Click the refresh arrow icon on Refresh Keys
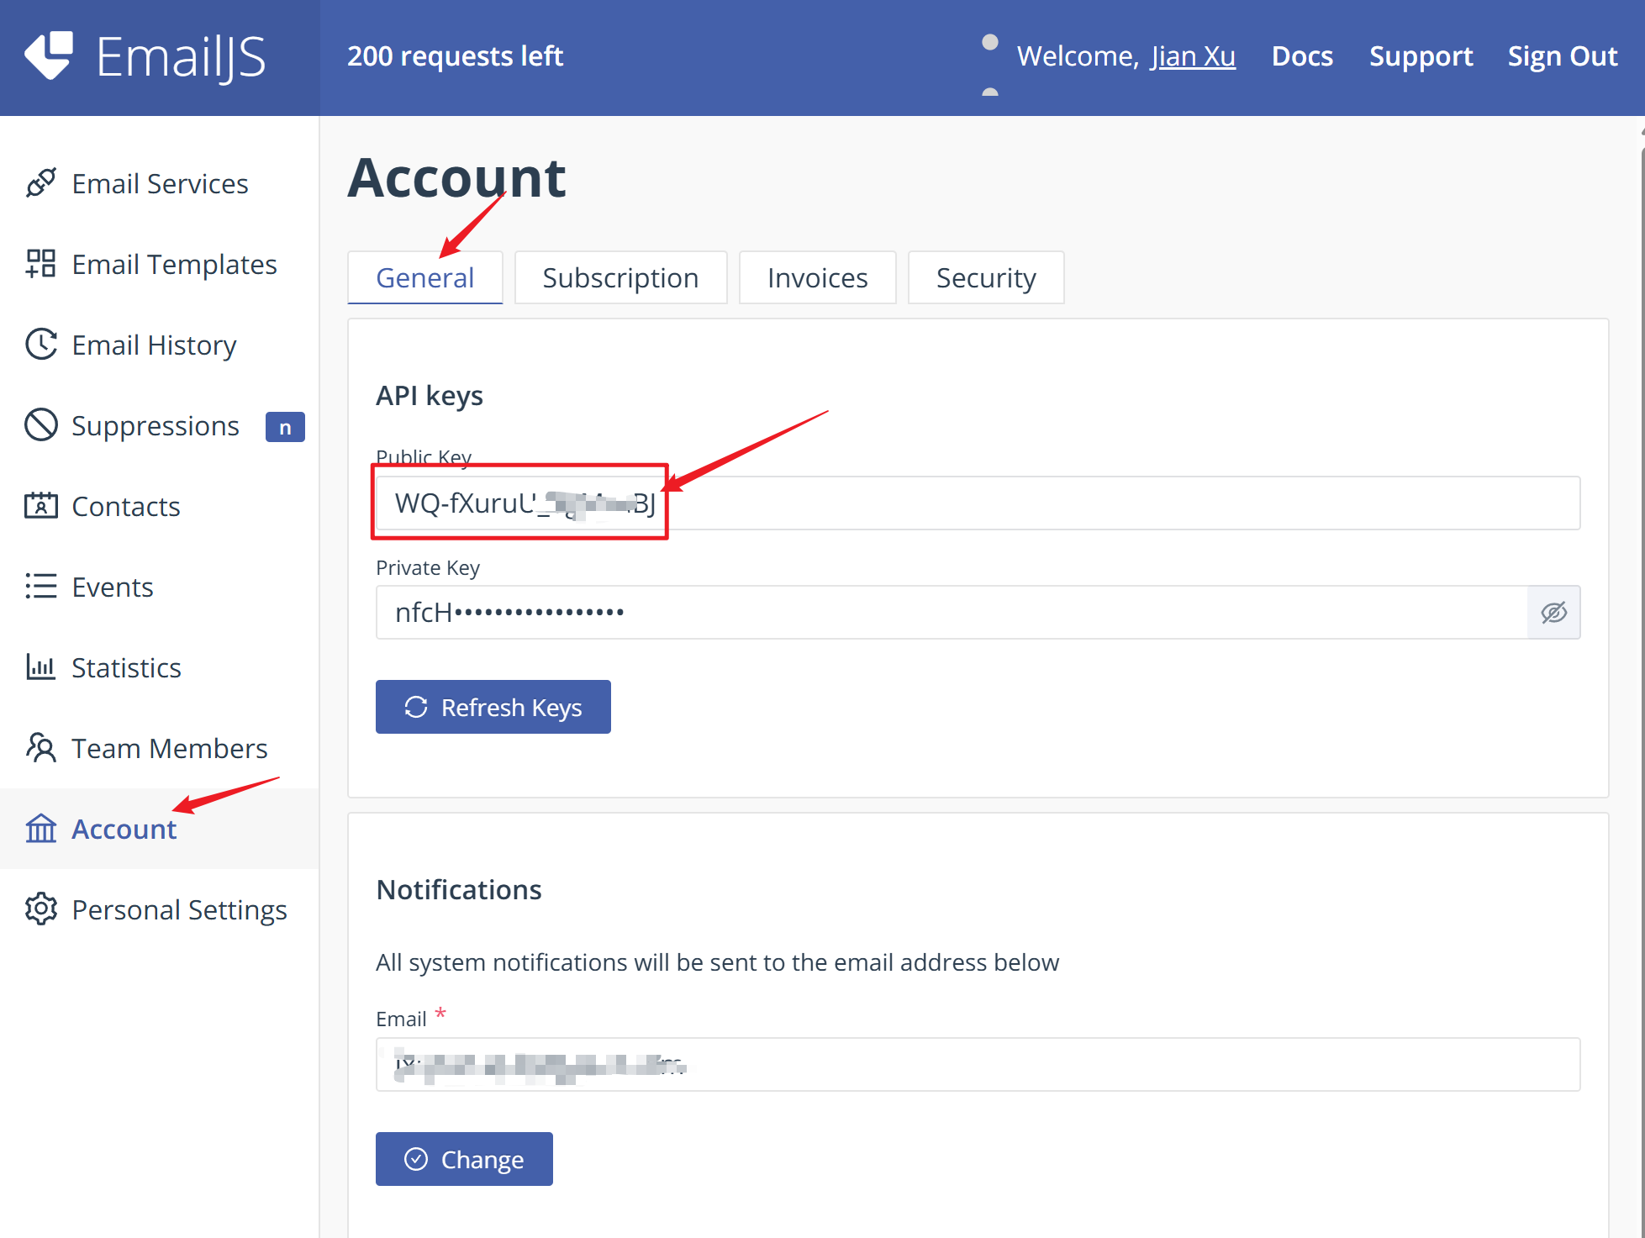The image size is (1645, 1238). point(416,707)
